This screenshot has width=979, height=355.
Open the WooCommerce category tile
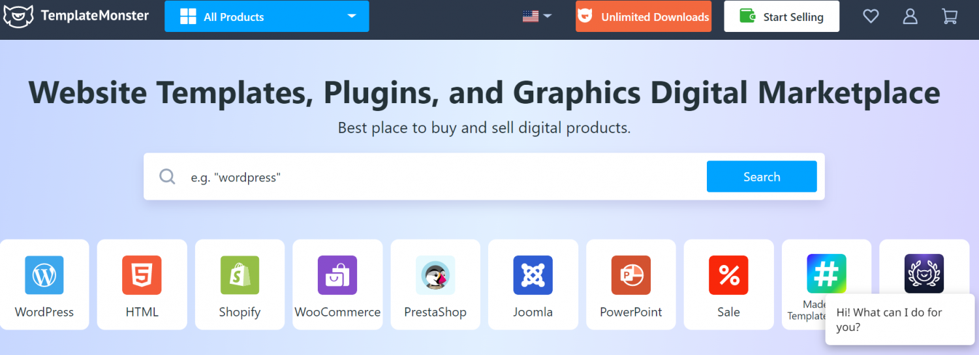tap(337, 285)
